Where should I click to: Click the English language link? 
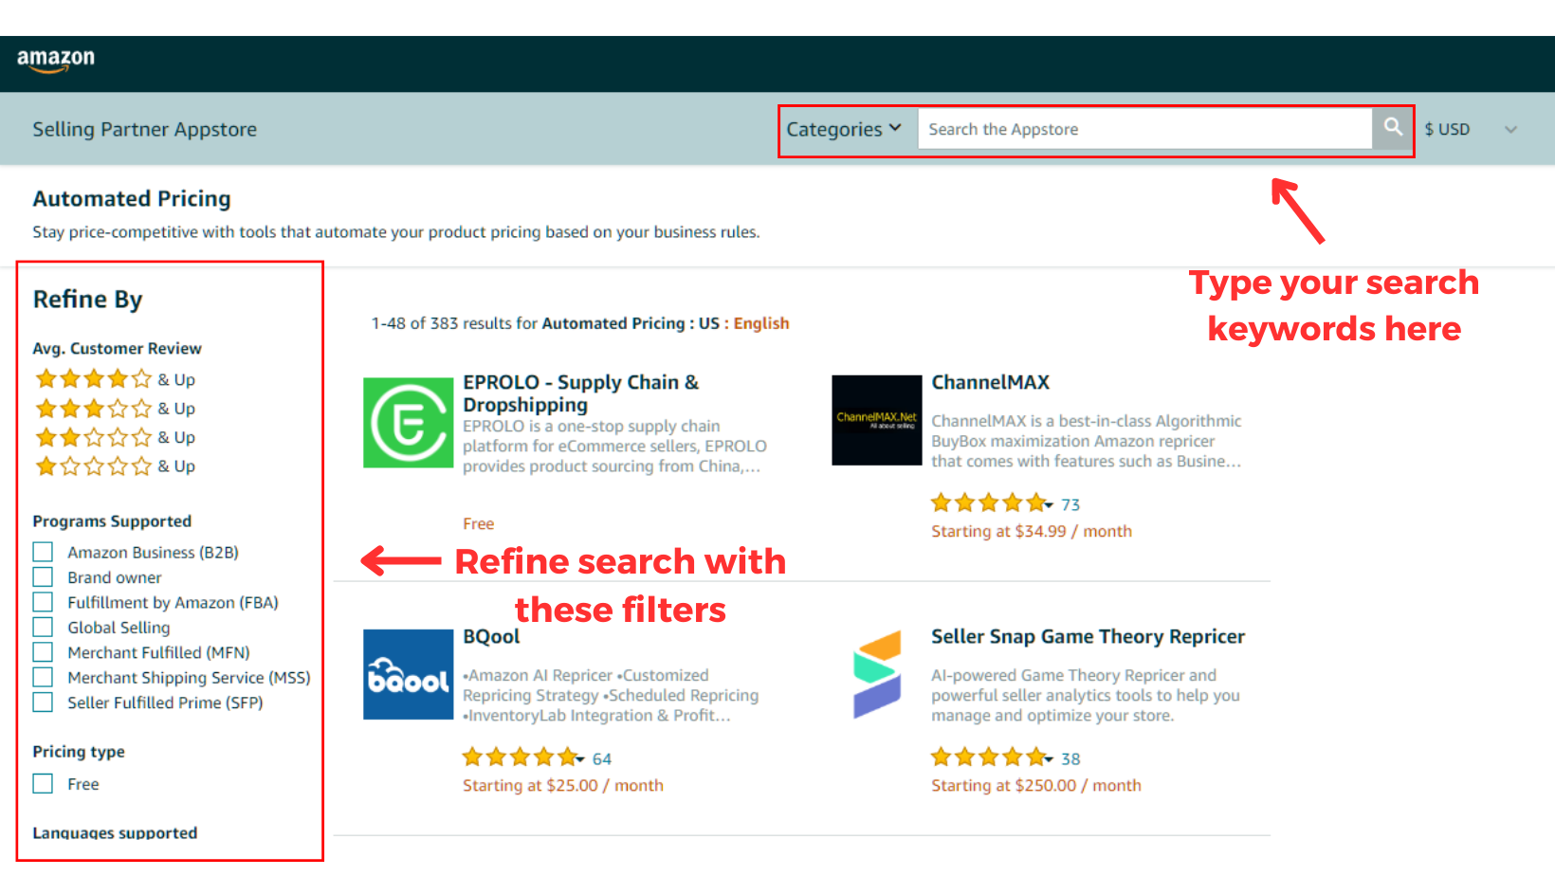(x=761, y=323)
